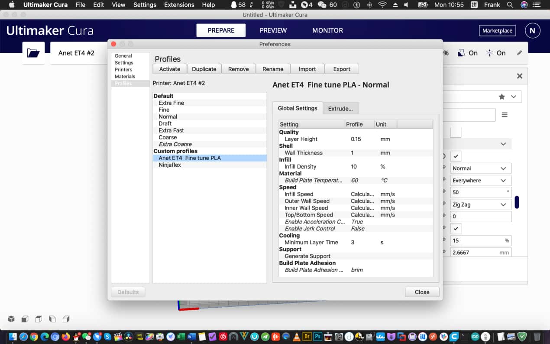Switch to the MONITOR stage
Image resolution: width=550 pixels, height=344 pixels.
(328, 30)
